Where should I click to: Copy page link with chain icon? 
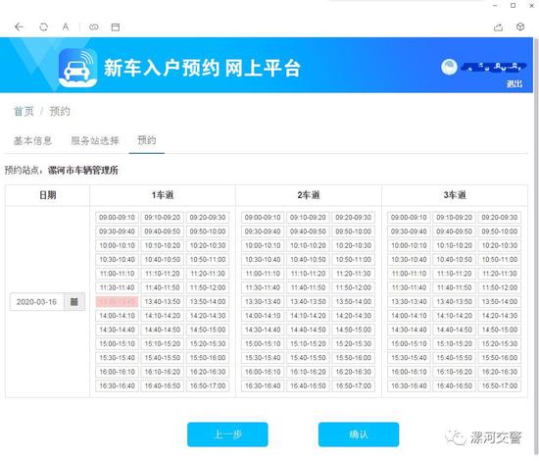[93, 26]
